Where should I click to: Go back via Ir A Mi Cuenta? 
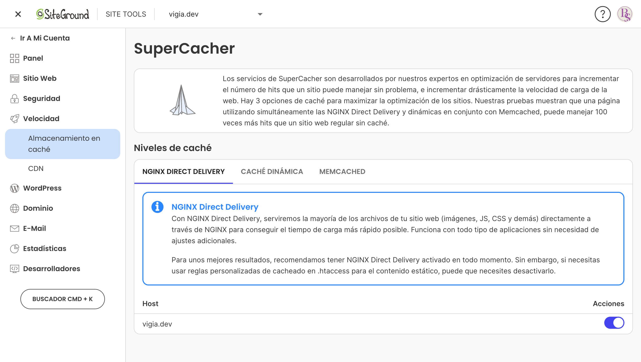45,38
